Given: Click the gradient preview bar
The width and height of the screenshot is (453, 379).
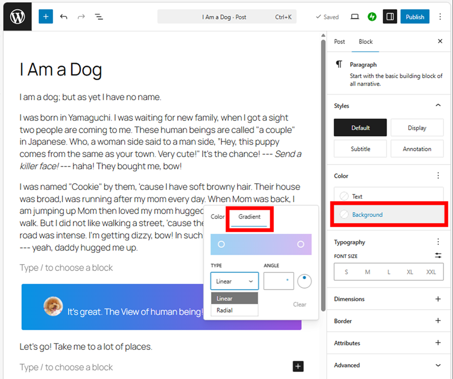Looking at the screenshot, I should tap(261, 244).
